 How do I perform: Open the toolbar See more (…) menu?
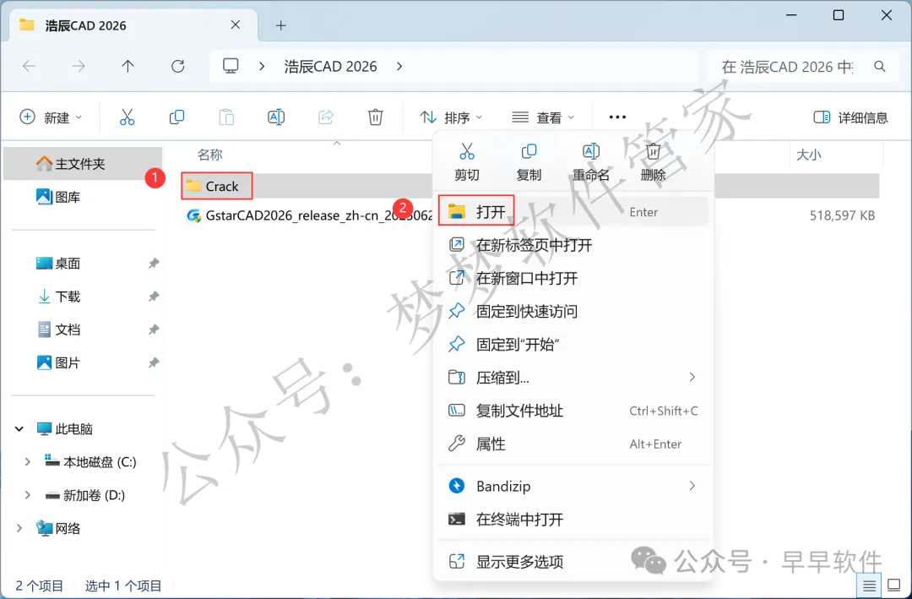point(617,117)
